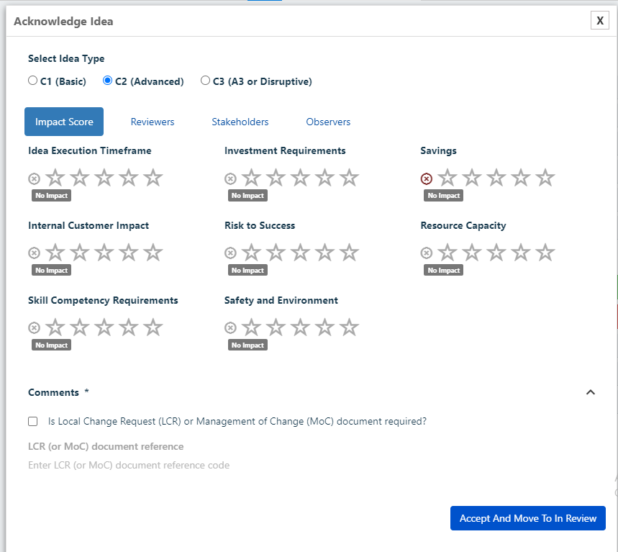The image size is (618, 552).
Task: Rate Resource Capacity with the first star
Action: click(x=447, y=253)
